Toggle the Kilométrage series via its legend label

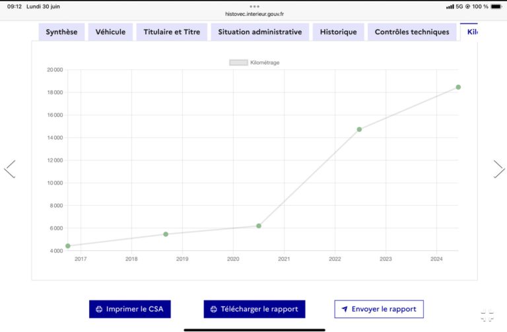pyautogui.click(x=265, y=63)
